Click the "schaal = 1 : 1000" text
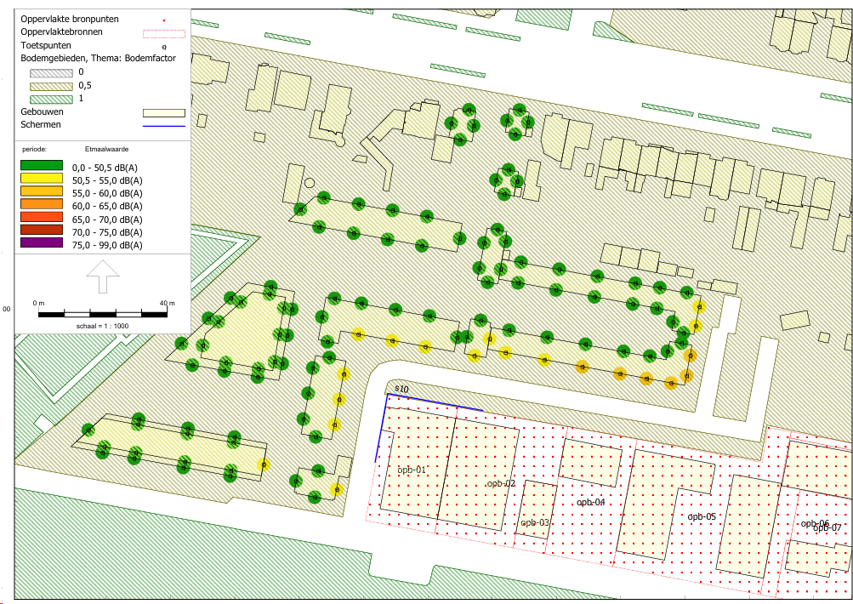853x604 pixels. (x=103, y=326)
